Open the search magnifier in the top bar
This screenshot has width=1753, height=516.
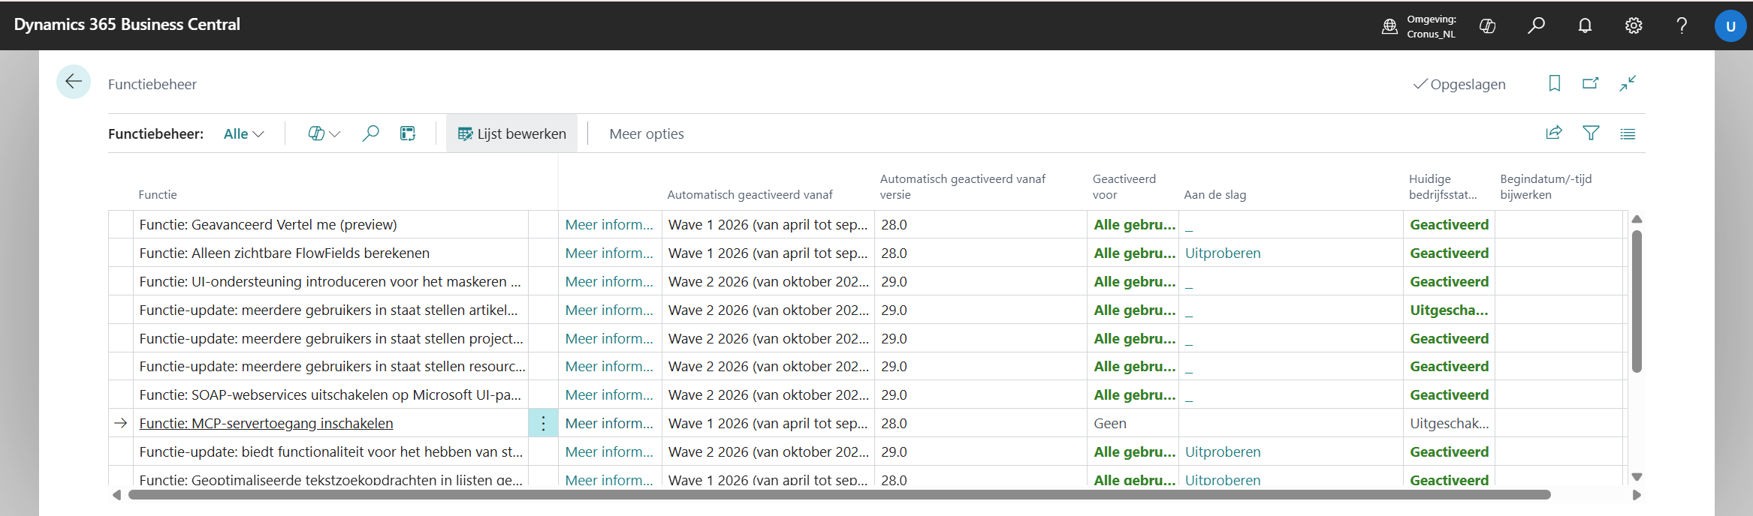(1536, 25)
